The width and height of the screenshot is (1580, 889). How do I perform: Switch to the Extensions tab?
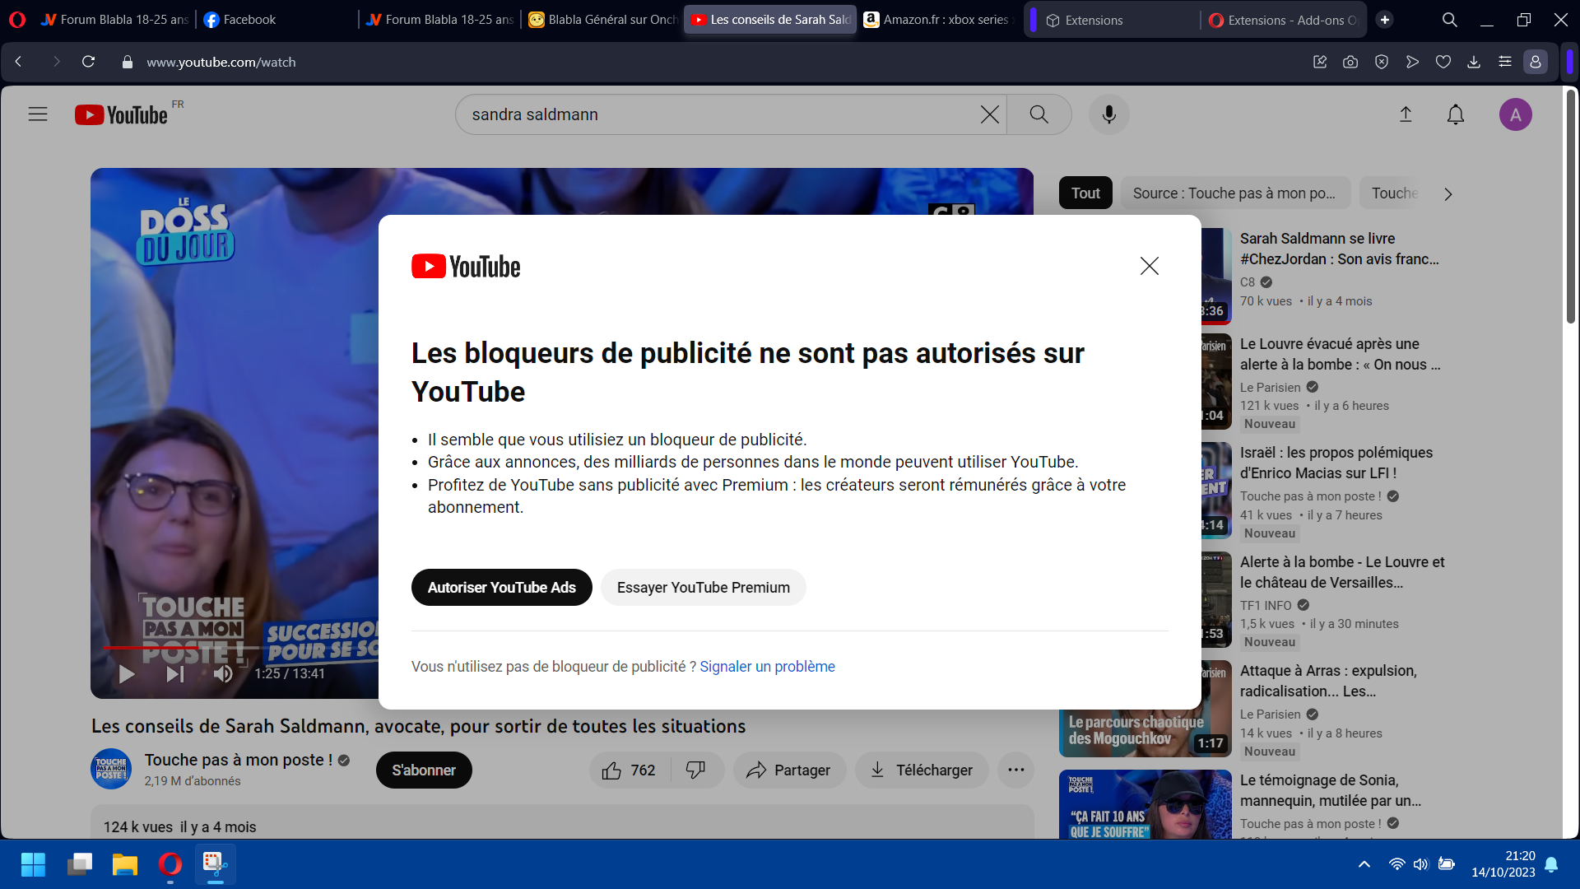point(1119,20)
